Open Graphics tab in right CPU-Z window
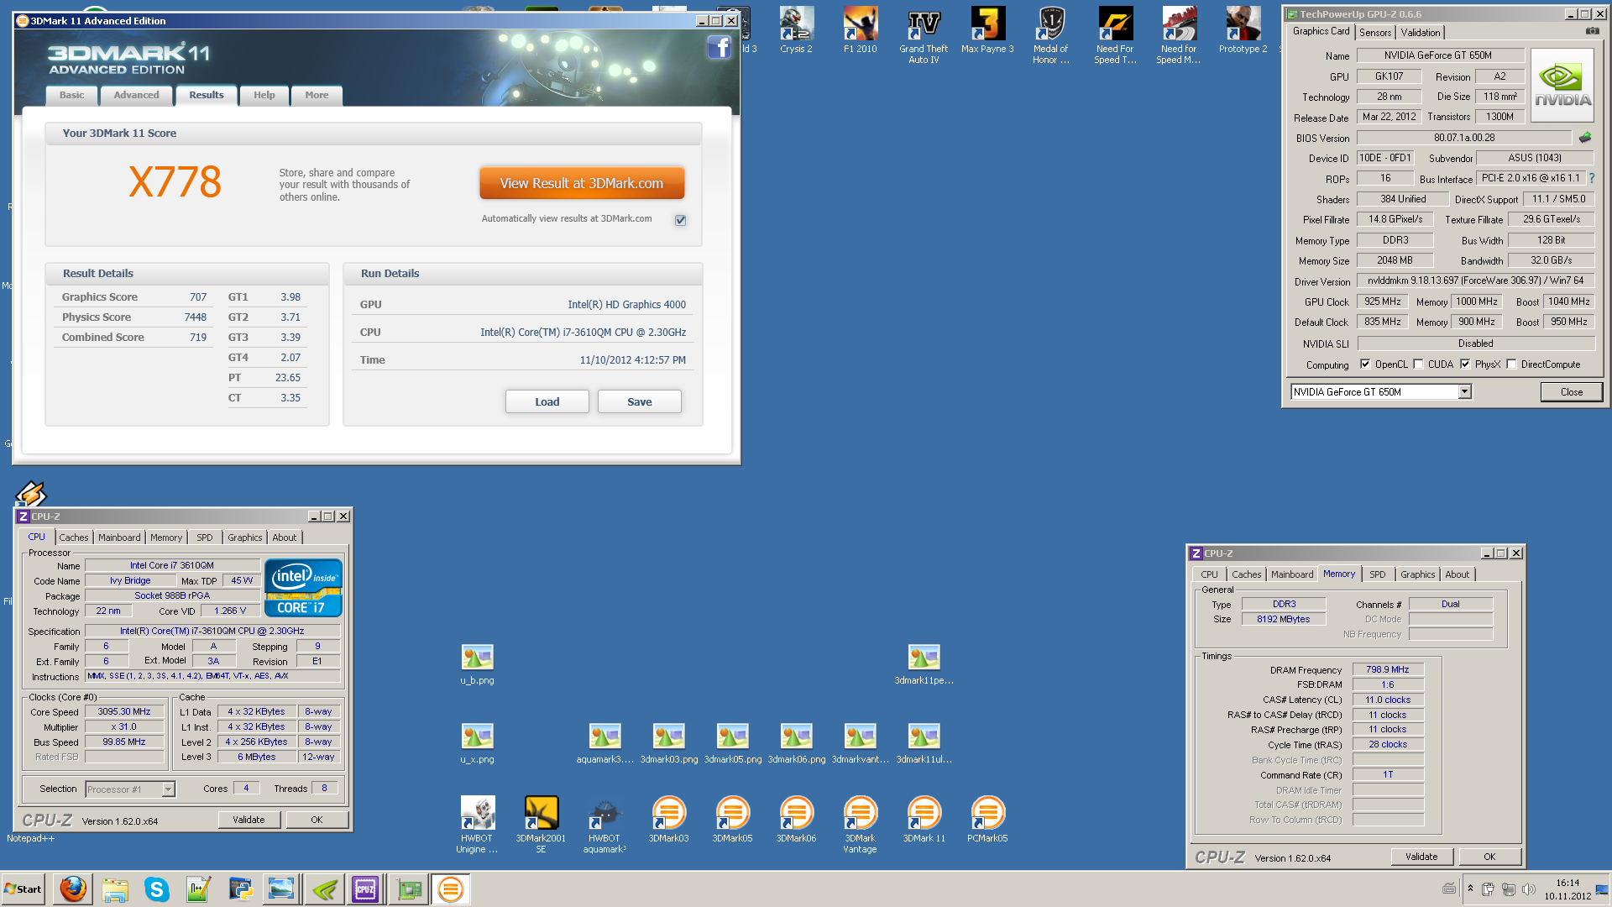 point(1417,574)
